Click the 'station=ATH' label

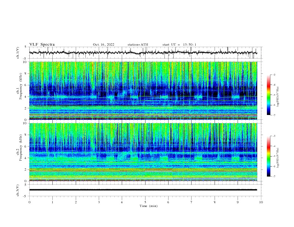coord(138,45)
